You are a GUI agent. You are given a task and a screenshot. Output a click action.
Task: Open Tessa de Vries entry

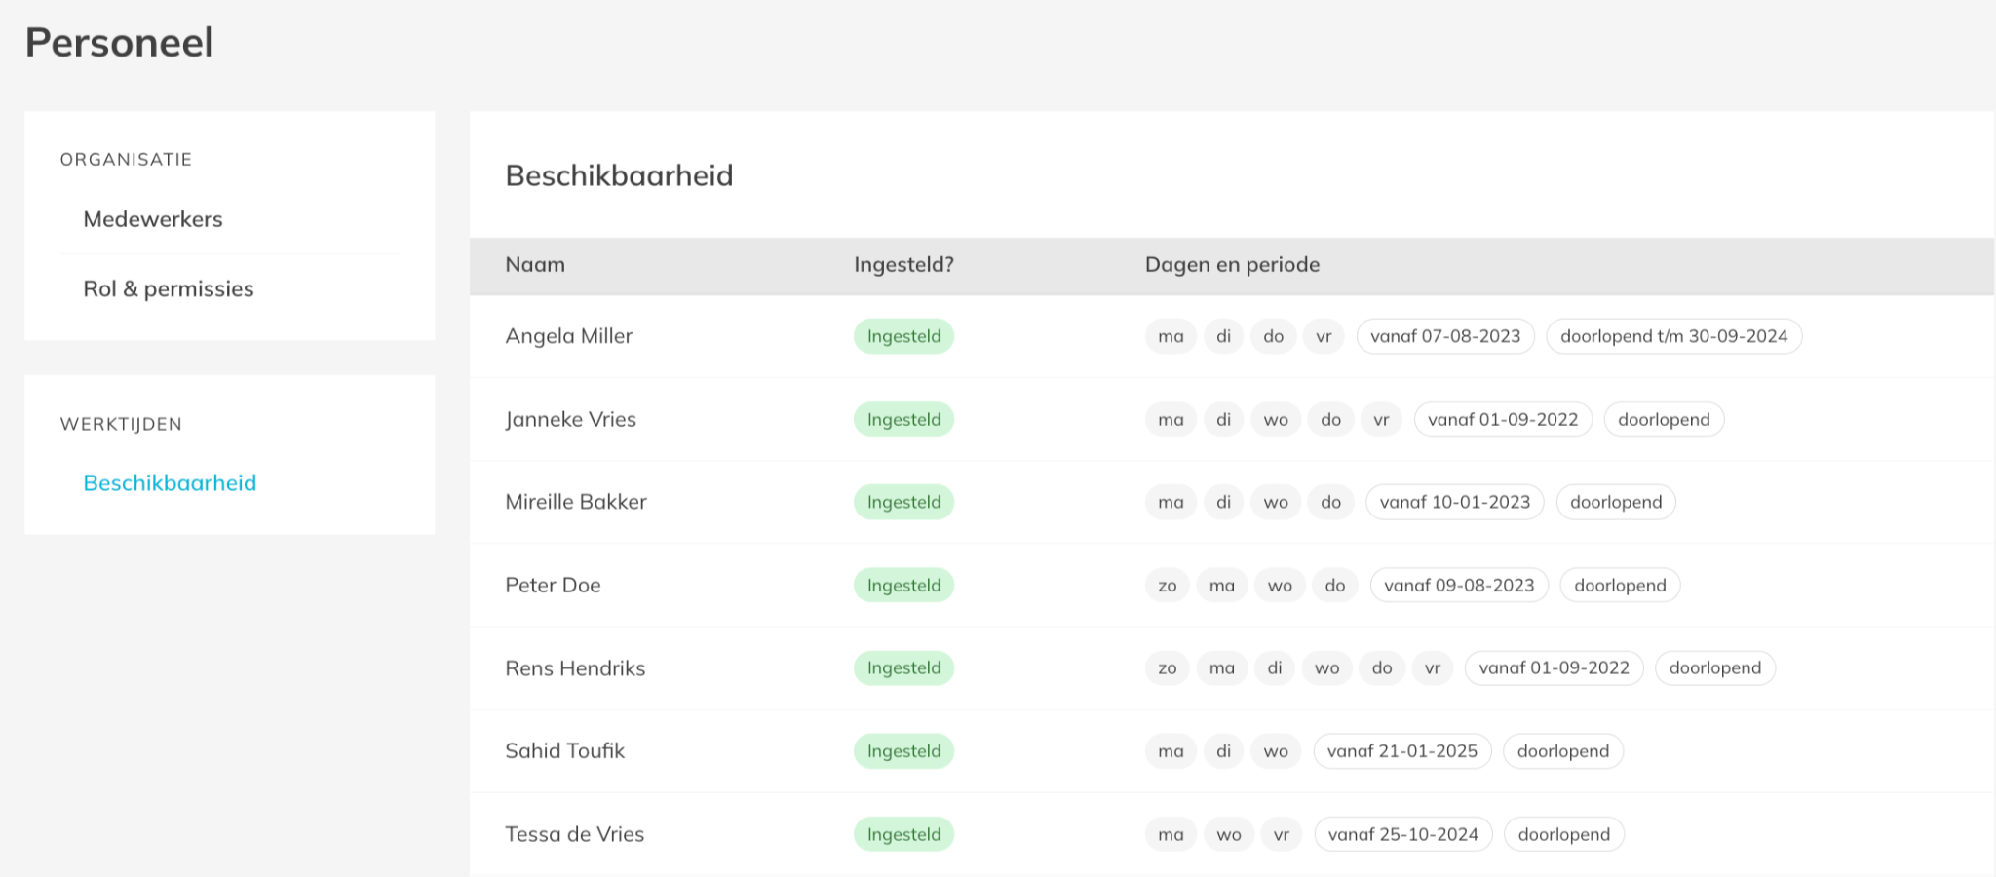pyautogui.click(x=574, y=834)
